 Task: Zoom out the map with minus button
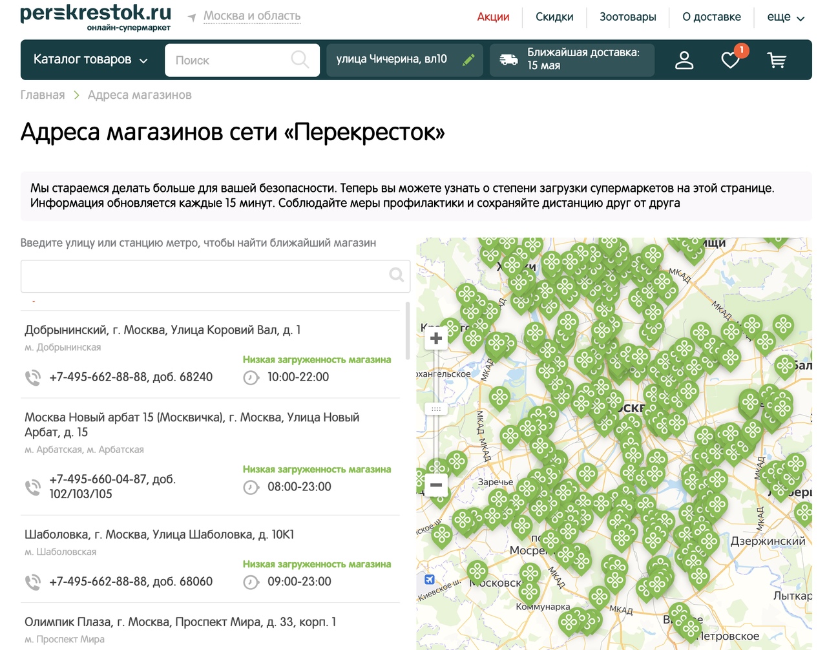(x=436, y=485)
